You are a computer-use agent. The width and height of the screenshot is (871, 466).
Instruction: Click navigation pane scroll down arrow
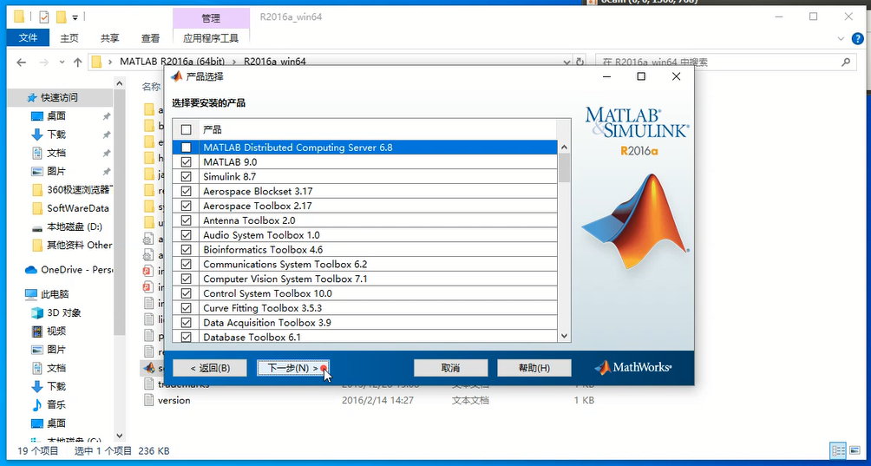(120, 436)
